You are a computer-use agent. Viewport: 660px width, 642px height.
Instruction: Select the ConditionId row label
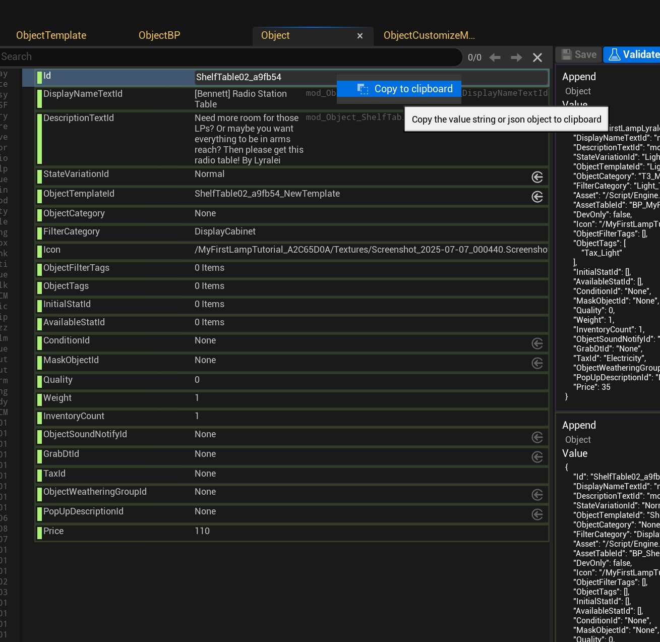click(x=67, y=340)
